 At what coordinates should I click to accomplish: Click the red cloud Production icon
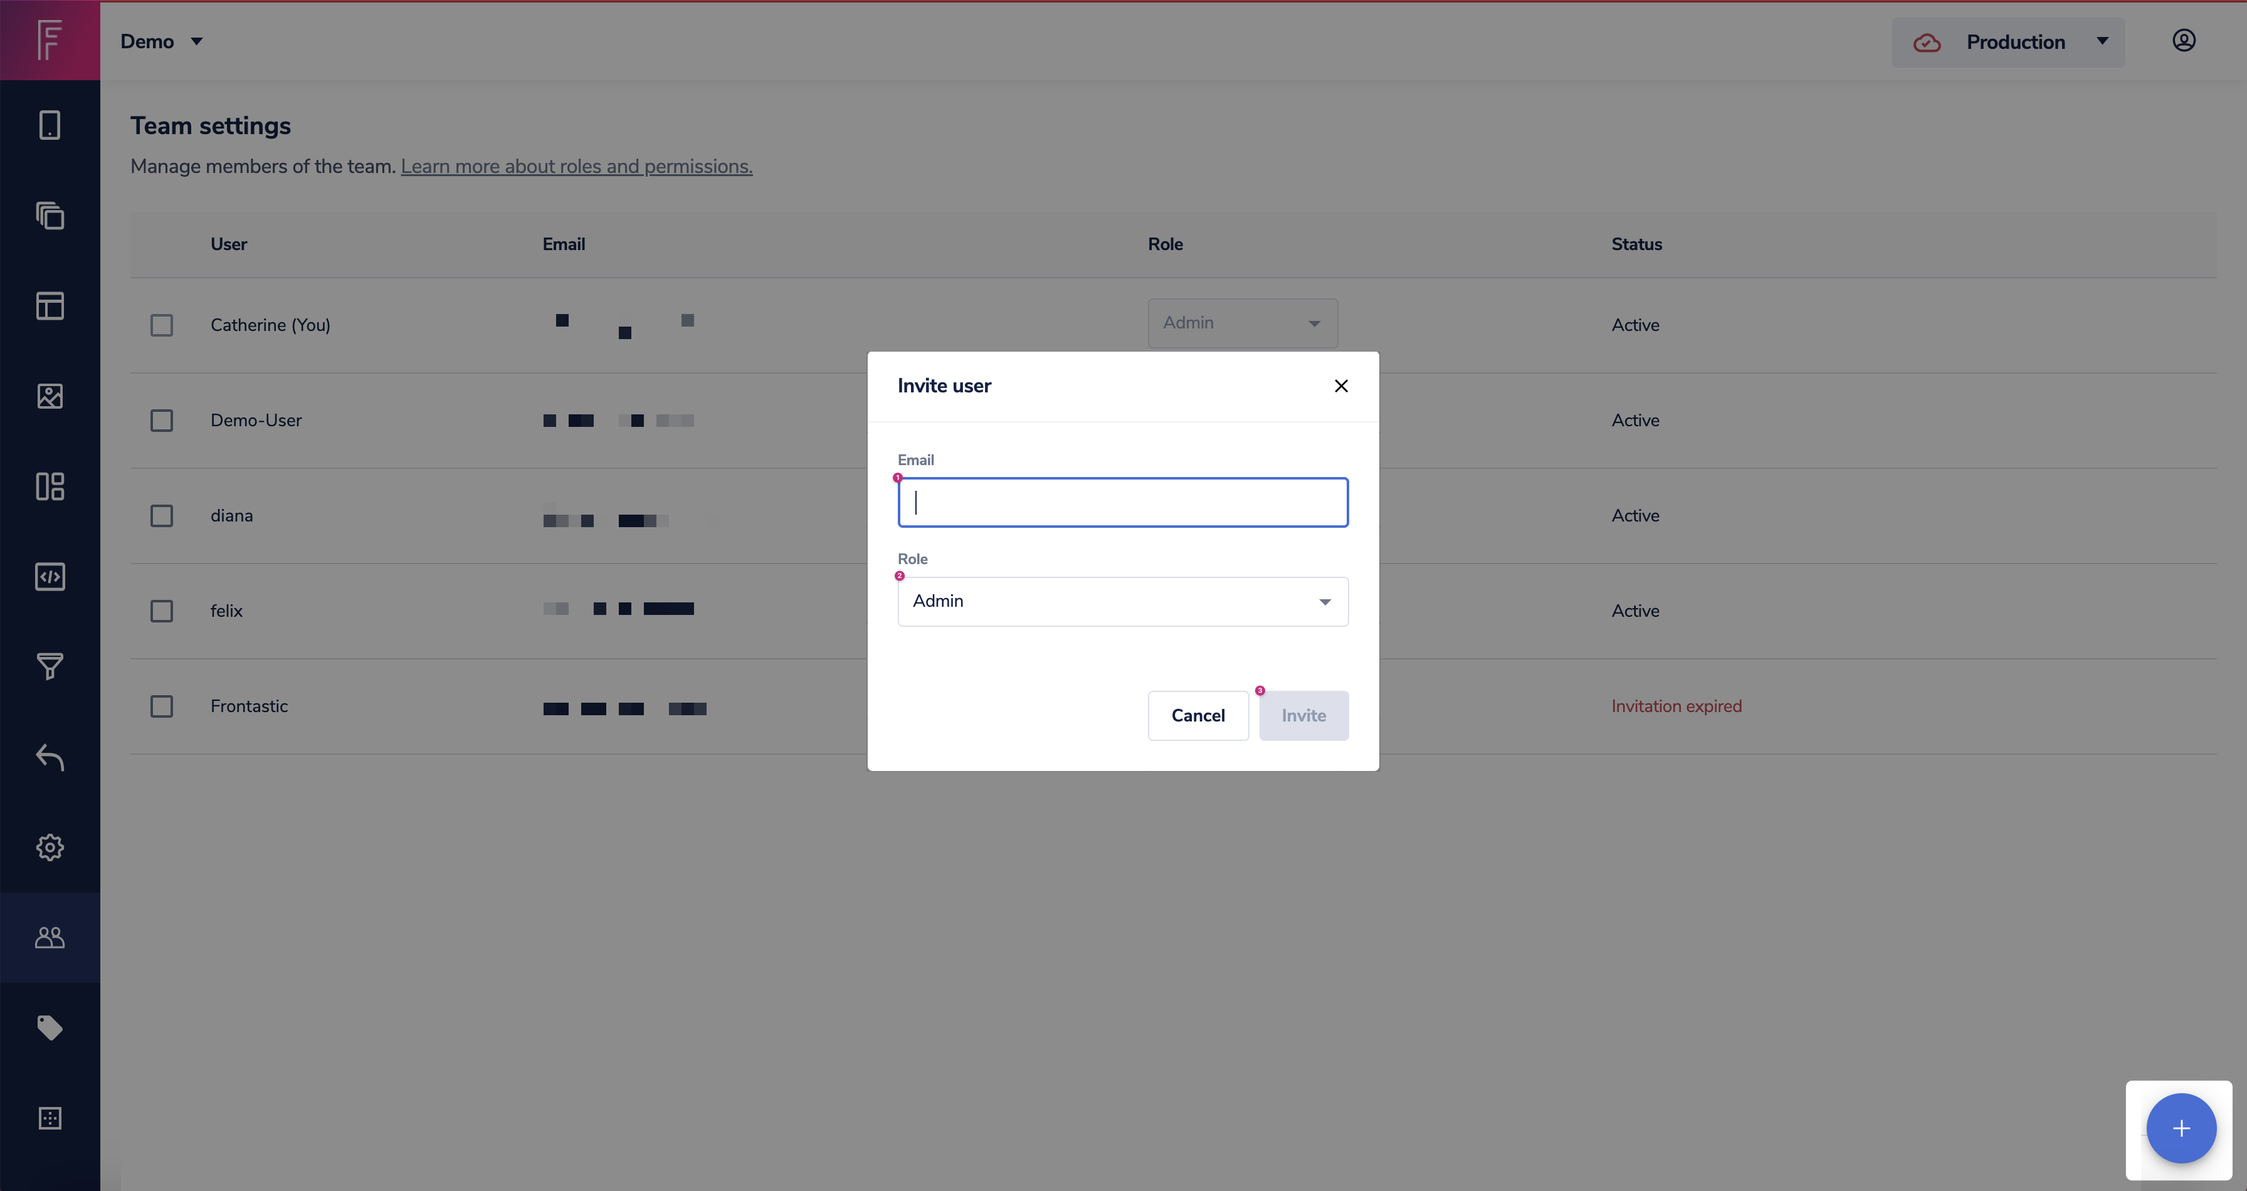coord(1926,42)
